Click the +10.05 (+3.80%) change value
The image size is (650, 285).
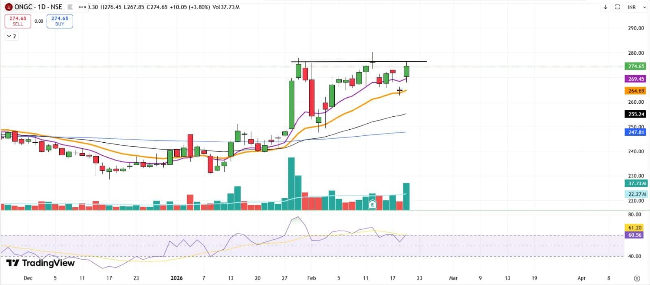click(x=190, y=7)
